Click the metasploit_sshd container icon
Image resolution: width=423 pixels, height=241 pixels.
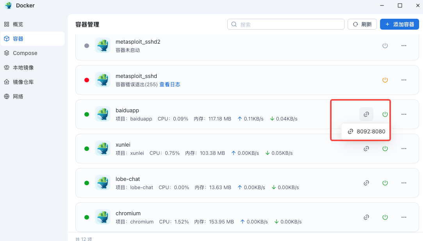pos(102,80)
